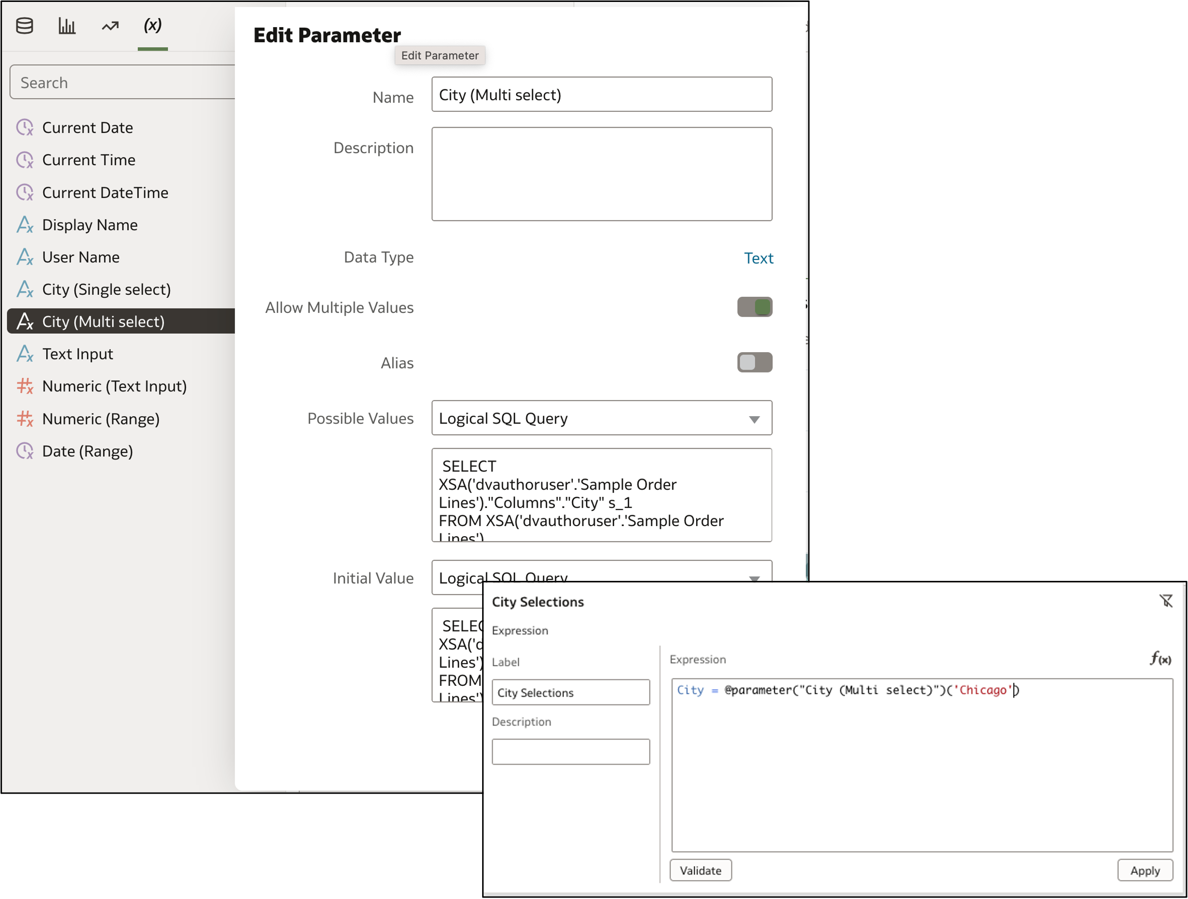Enable the Alias toggle
This screenshot has height=899, width=1188.
tap(754, 362)
